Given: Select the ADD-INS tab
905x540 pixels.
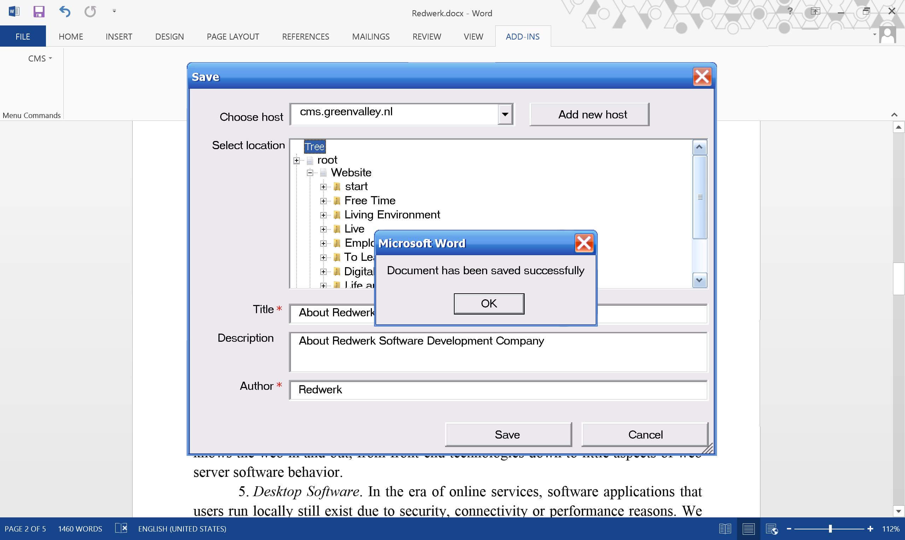Looking at the screenshot, I should point(523,36).
